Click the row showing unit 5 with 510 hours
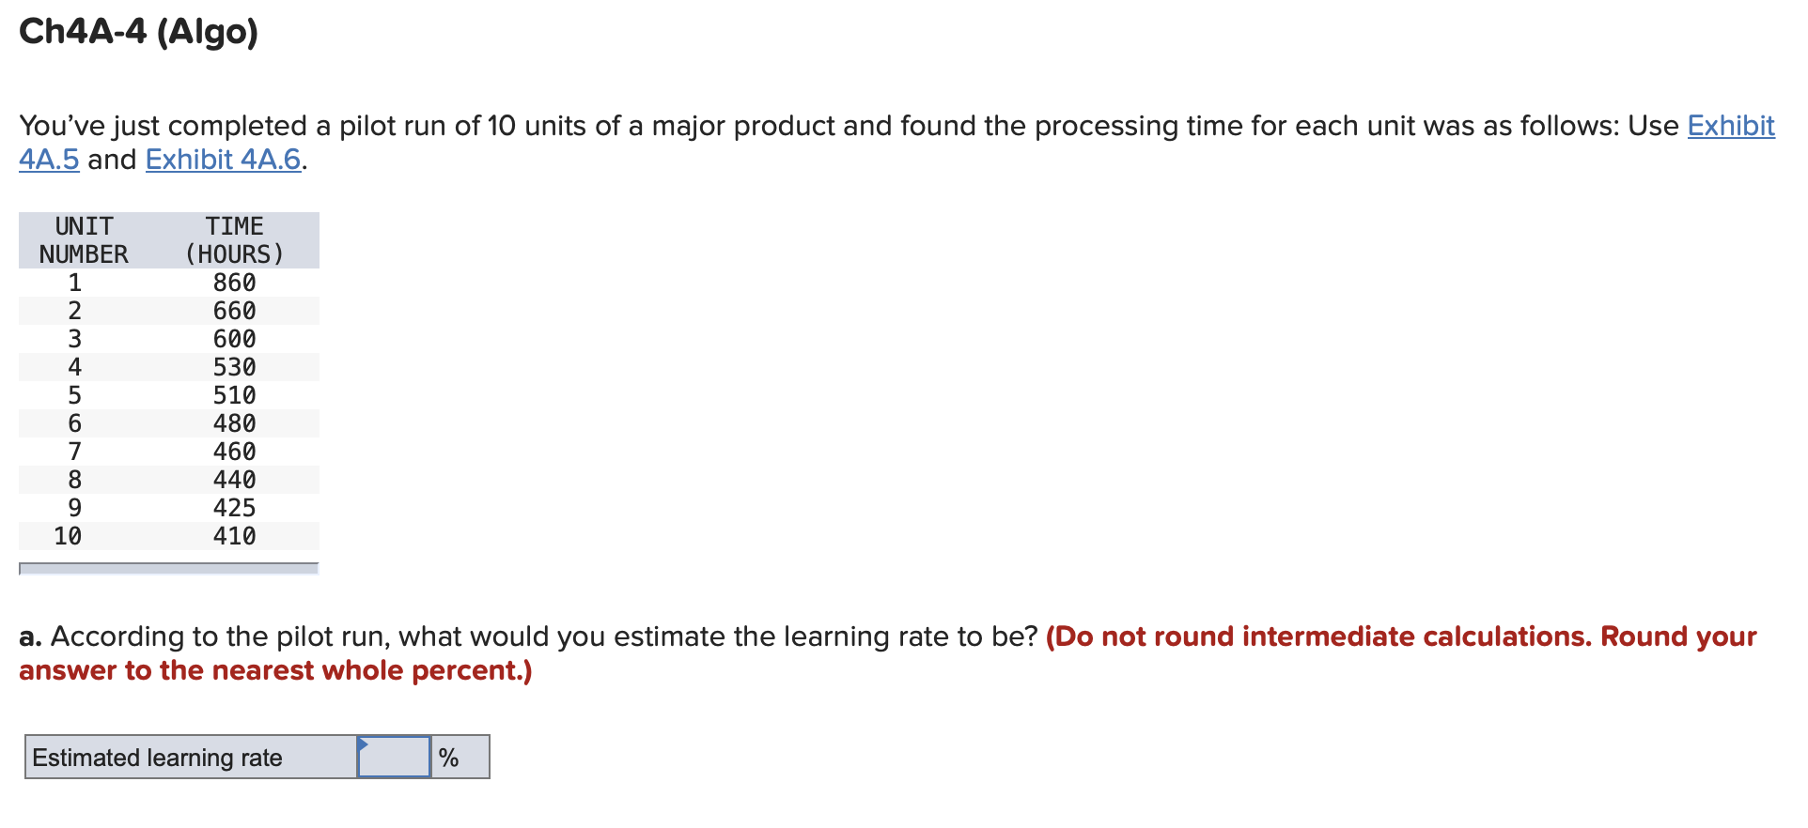 (x=168, y=394)
